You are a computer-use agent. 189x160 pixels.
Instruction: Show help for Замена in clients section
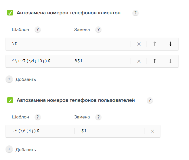98,30
